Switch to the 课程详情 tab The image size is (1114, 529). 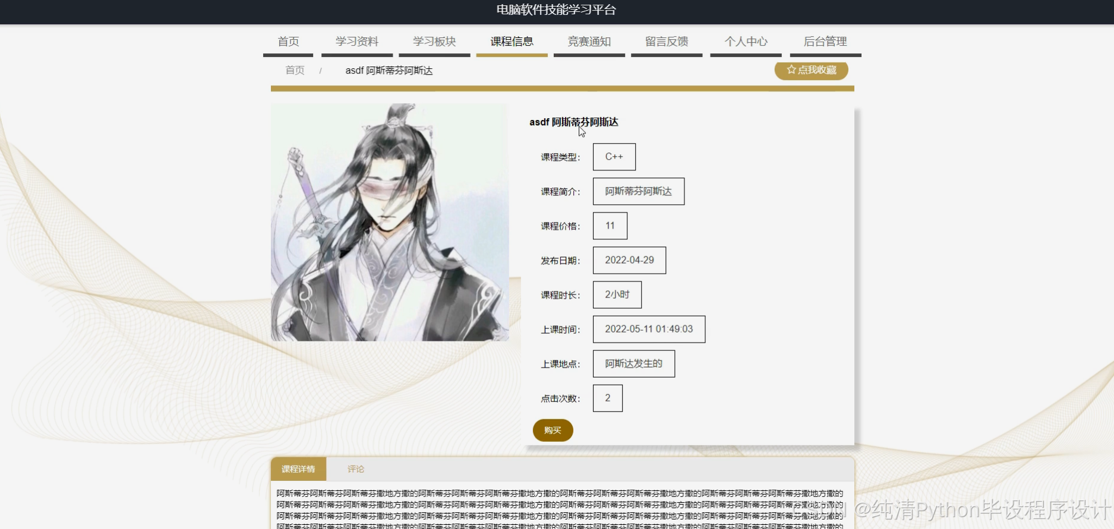tap(298, 469)
